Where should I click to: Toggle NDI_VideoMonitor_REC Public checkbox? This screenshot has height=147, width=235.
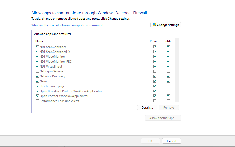click(x=168, y=62)
